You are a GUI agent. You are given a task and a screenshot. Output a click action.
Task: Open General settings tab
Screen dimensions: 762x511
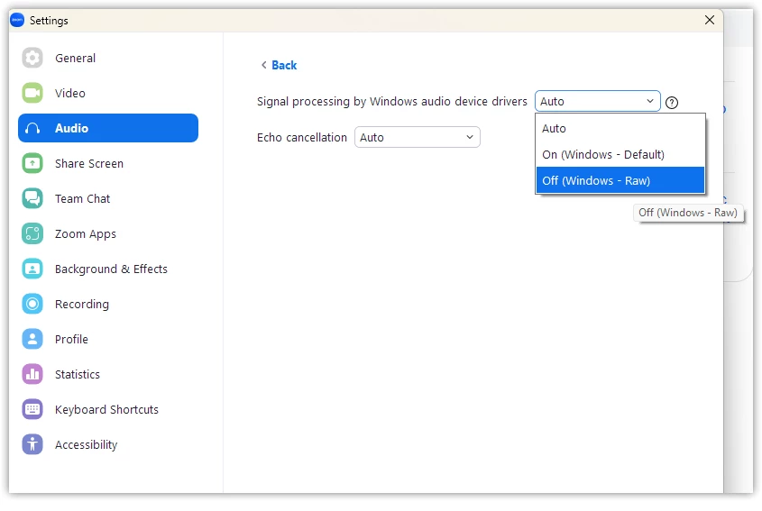[x=108, y=59]
